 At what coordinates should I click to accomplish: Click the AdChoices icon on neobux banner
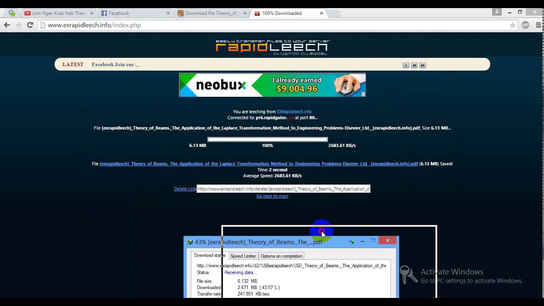point(363,94)
